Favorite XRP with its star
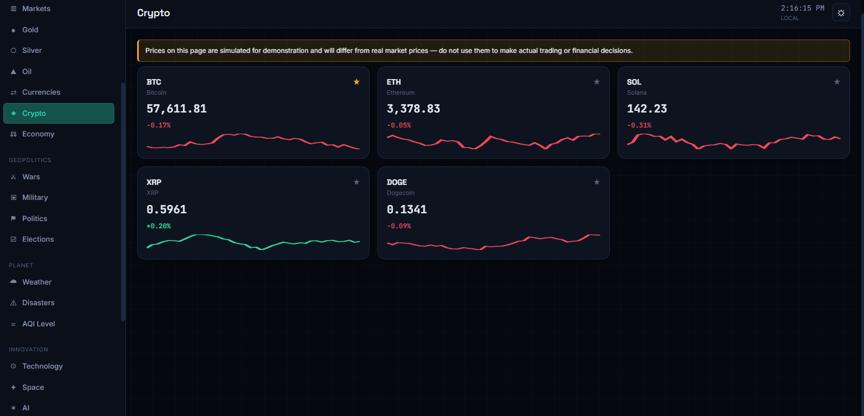Viewport: 864px width, 416px height. [x=357, y=182]
